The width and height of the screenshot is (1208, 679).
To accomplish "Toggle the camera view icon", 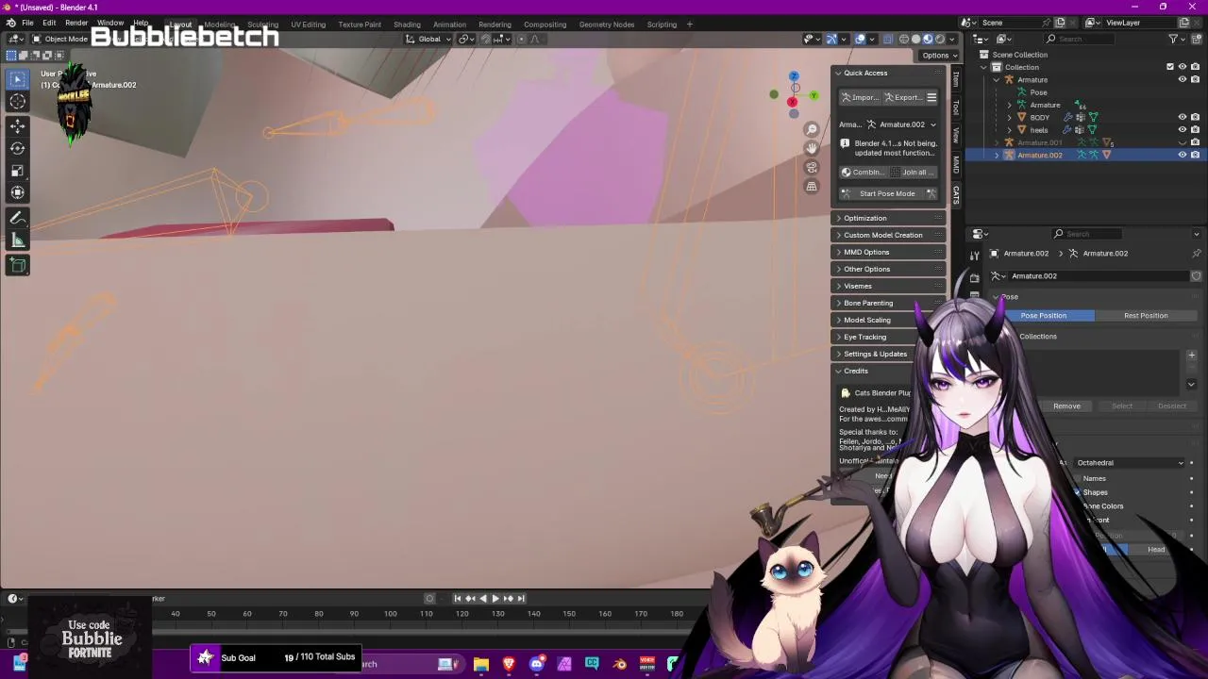I will pyautogui.click(x=812, y=167).
